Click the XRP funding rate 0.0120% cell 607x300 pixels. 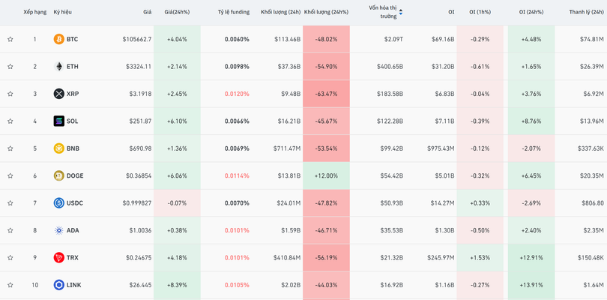point(237,94)
